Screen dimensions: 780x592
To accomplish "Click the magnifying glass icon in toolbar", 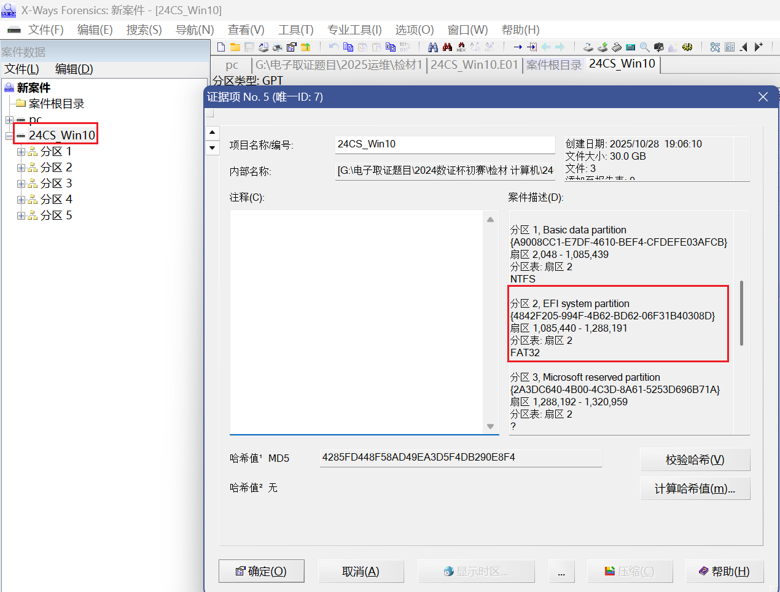I will 644,47.
